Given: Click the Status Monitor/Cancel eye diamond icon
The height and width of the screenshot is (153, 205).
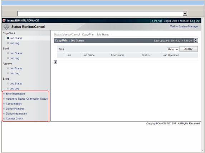Looking at the screenshot, I should (6, 27).
